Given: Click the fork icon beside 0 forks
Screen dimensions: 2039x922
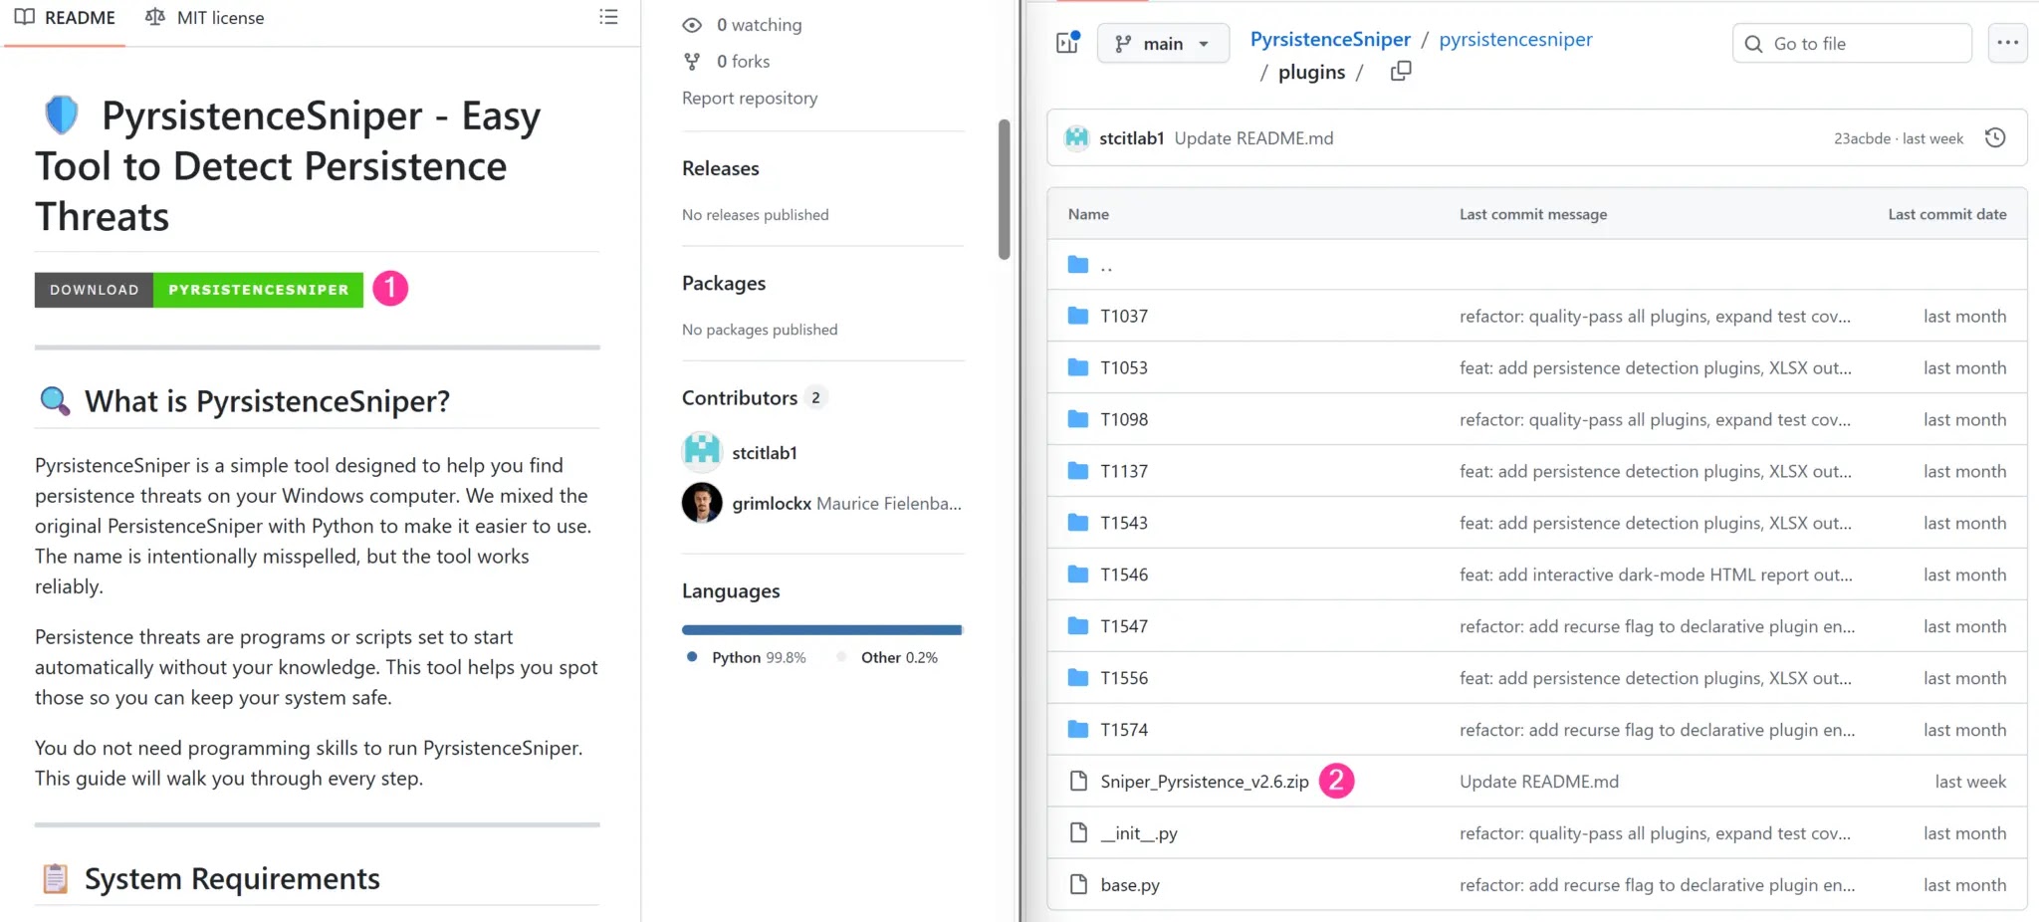Looking at the screenshot, I should pyautogui.click(x=692, y=62).
